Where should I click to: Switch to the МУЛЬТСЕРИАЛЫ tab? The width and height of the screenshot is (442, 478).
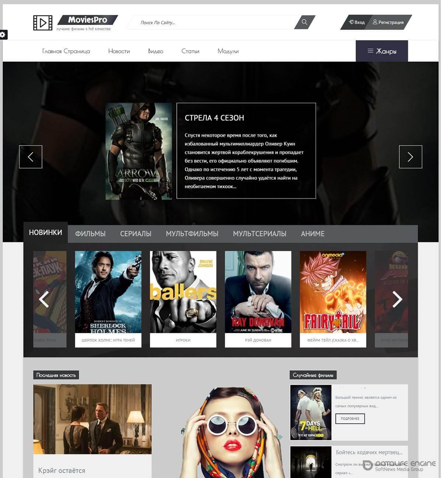click(259, 234)
